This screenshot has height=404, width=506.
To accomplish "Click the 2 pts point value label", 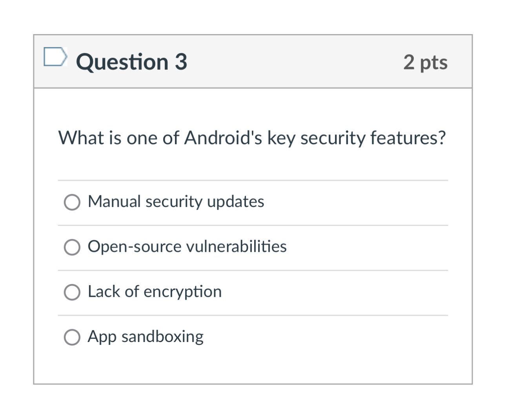I will click(x=426, y=62).
